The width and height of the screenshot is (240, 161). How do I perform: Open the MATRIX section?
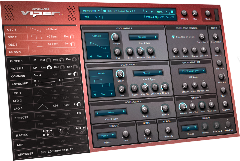click(22, 135)
